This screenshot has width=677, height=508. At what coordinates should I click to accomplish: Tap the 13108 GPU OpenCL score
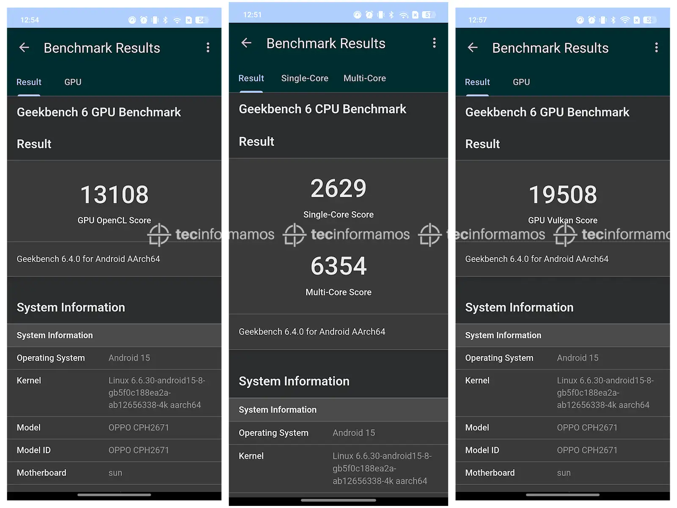coord(114,195)
